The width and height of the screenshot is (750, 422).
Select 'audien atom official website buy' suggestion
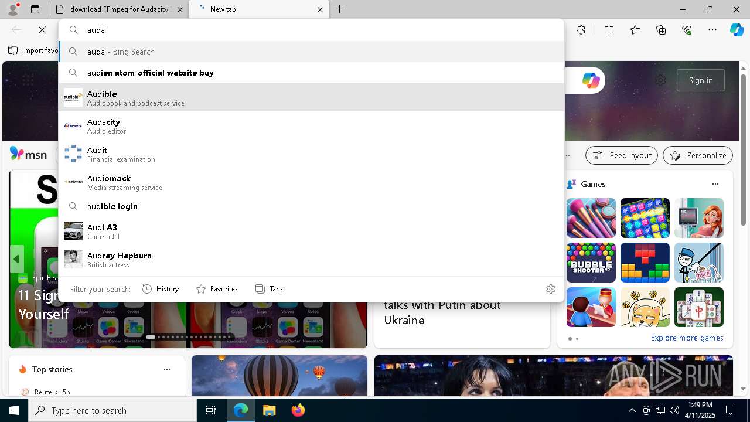(x=311, y=73)
